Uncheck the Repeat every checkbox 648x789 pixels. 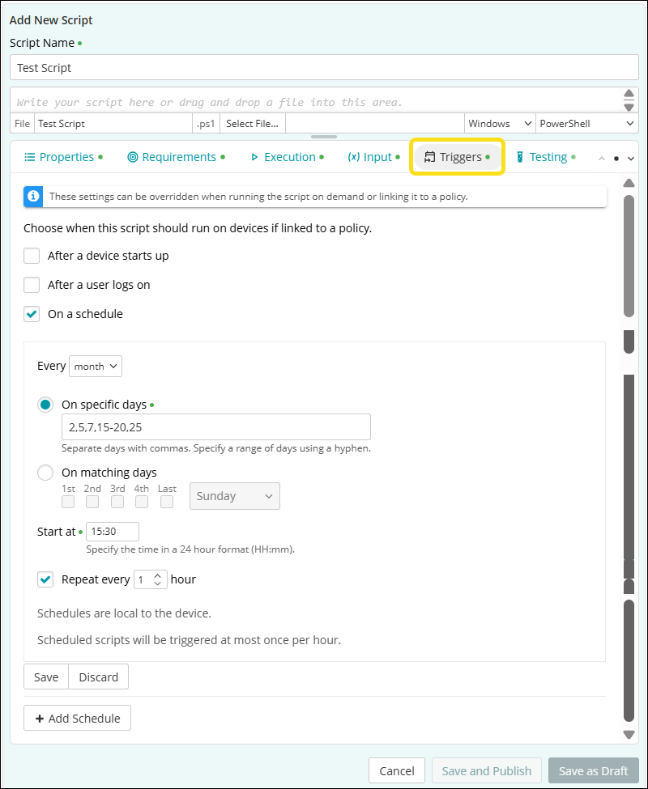coord(45,579)
